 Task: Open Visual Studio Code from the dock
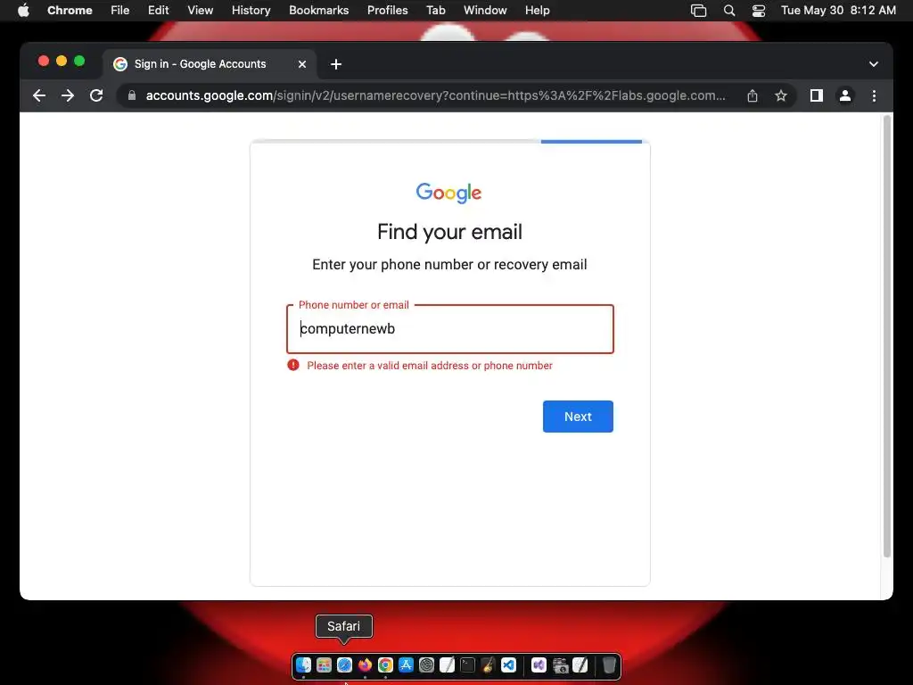coord(508,664)
